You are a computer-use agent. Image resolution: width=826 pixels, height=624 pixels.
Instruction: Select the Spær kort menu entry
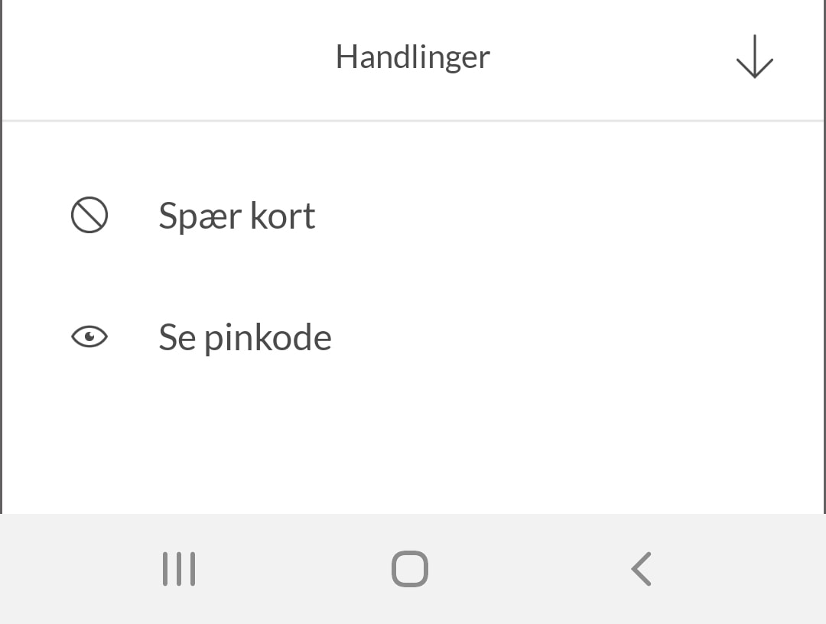coord(237,215)
